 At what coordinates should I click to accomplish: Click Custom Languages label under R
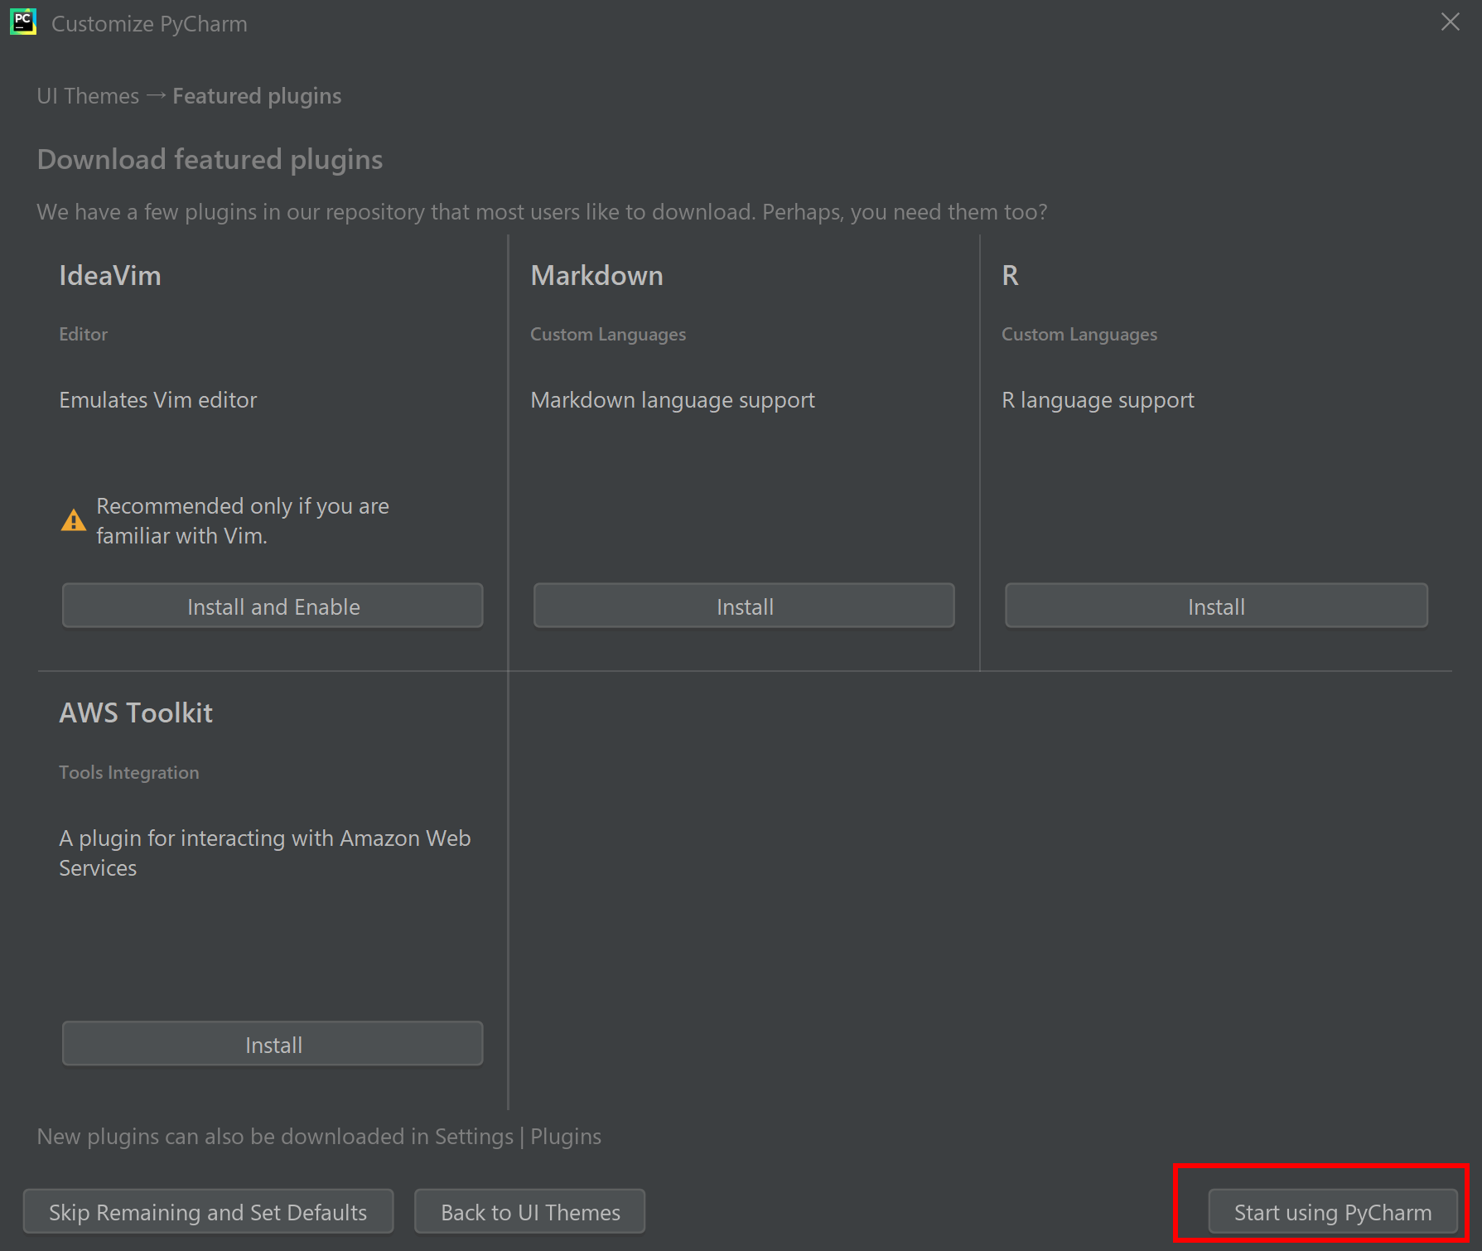point(1079,334)
